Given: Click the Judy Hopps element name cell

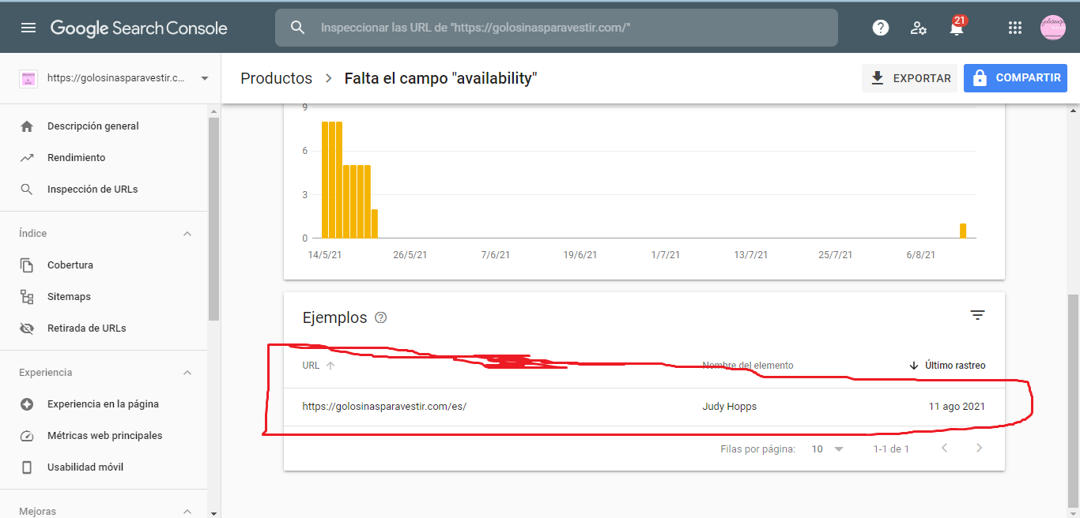Looking at the screenshot, I should (729, 407).
